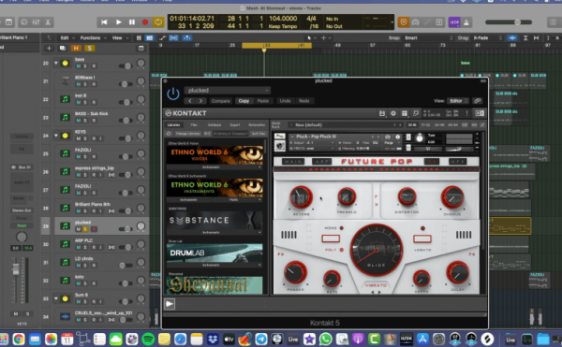
Task: Open the Mixer from the control bar
Action: coord(36,22)
